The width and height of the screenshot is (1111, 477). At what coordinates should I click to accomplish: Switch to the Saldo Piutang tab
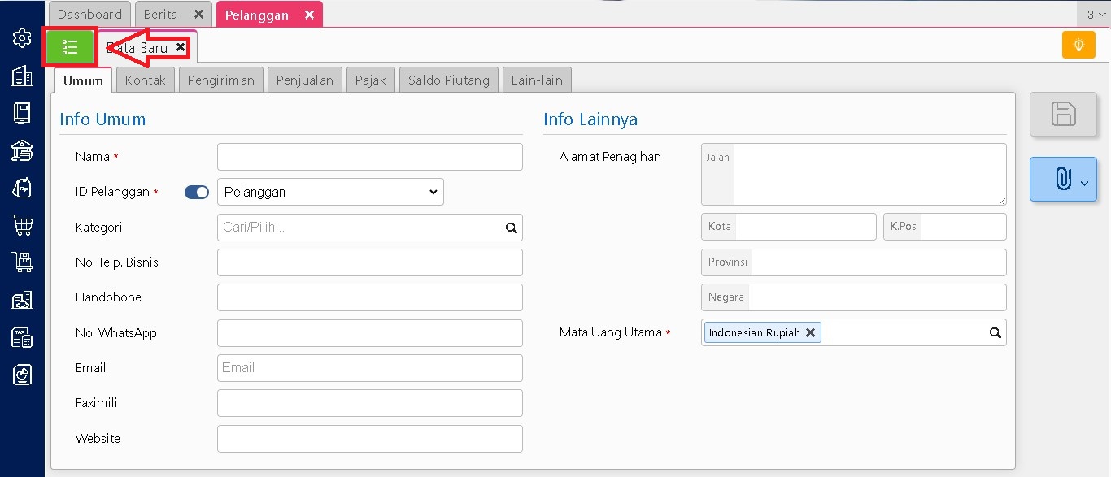[x=448, y=80]
